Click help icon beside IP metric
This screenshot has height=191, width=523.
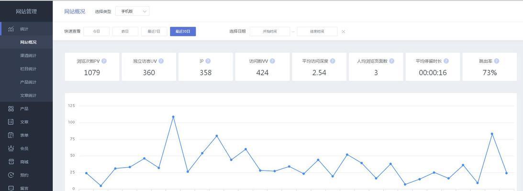208,61
